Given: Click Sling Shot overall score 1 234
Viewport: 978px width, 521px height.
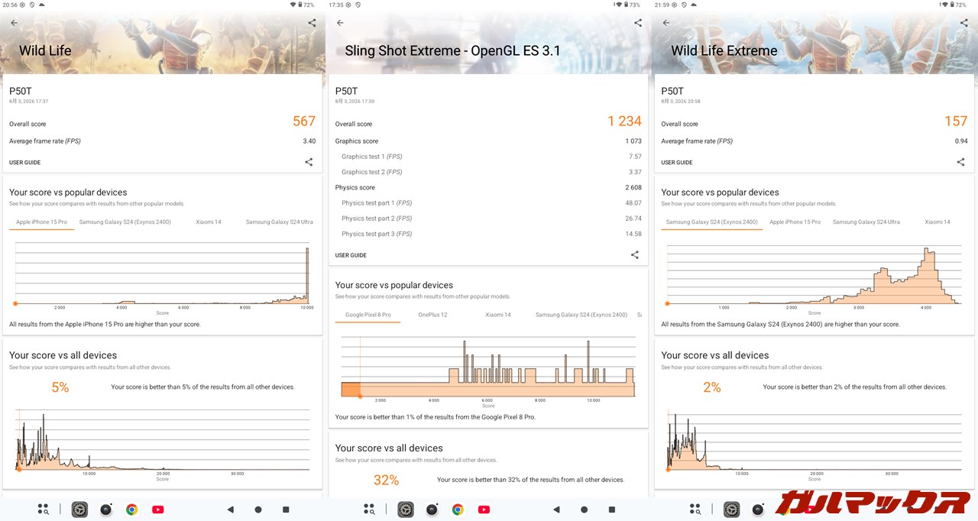Looking at the screenshot, I should click(625, 121).
